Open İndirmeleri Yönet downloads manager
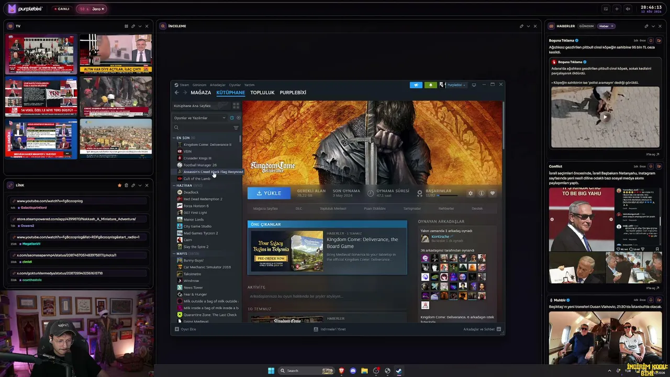This screenshot has height=377, width=670. pyautogui.click(x=330, y=329)
